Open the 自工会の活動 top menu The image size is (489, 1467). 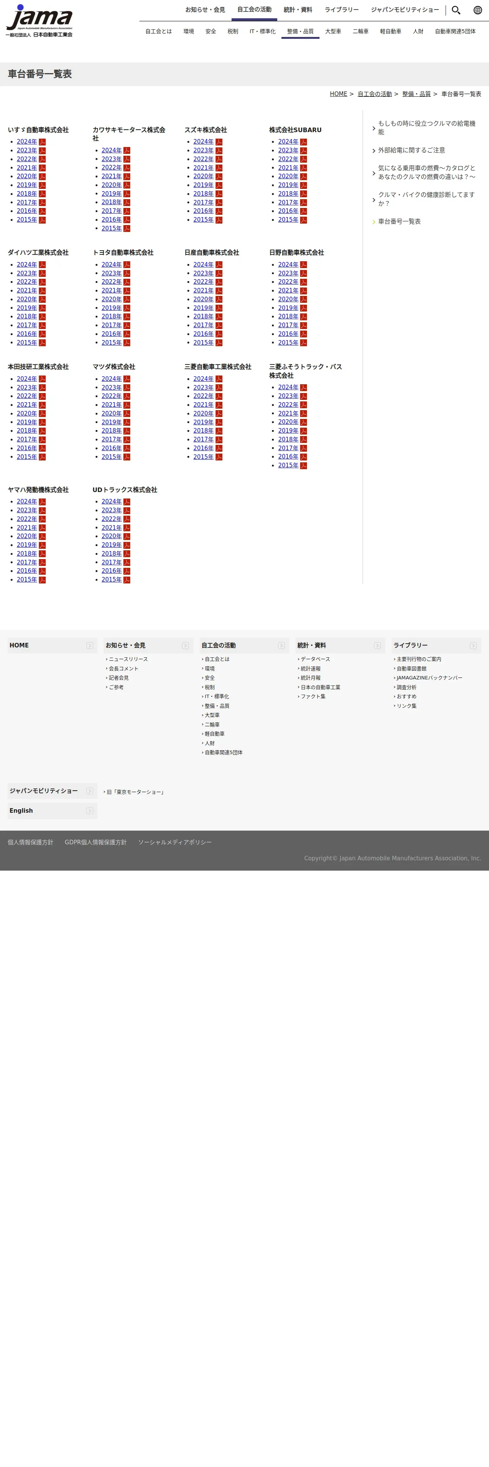coord(254,10)
